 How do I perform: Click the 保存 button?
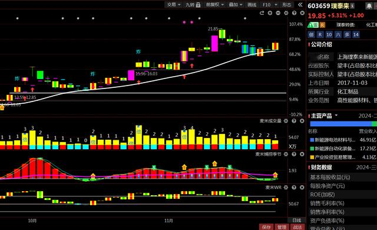[x=266, y=227]
